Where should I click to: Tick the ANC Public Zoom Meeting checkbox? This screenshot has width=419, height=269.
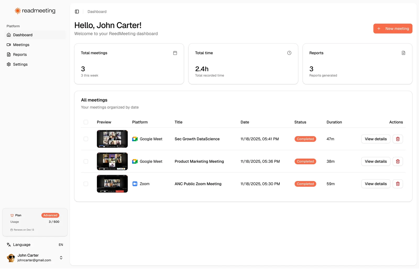pos(86,184)
